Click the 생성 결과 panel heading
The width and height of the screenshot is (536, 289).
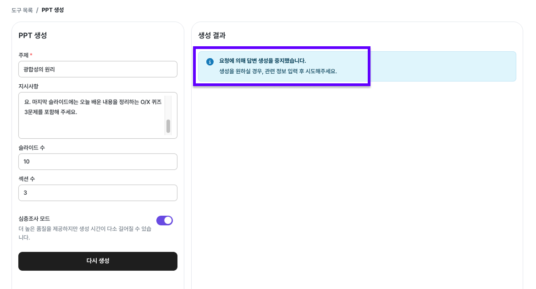[x=213, y=36]
